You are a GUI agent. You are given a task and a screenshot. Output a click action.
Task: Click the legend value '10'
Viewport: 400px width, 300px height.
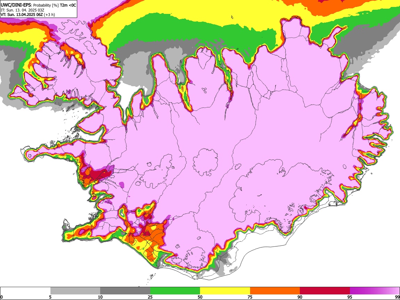100,297
